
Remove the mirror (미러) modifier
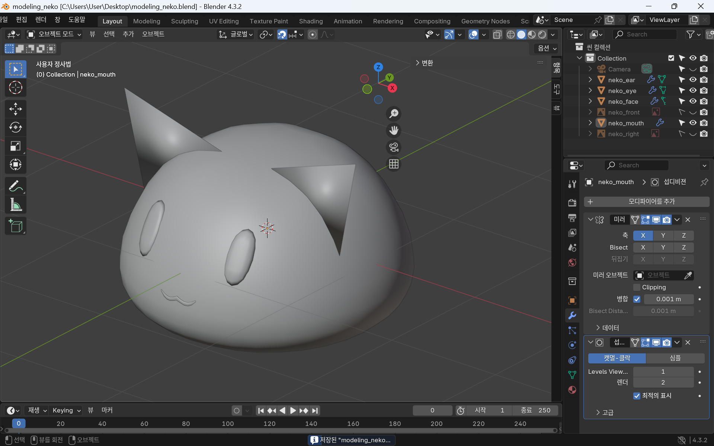[688, 220]
